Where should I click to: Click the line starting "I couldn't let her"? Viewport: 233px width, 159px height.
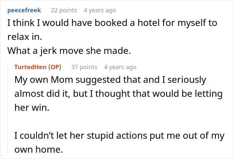click(119, 137)
